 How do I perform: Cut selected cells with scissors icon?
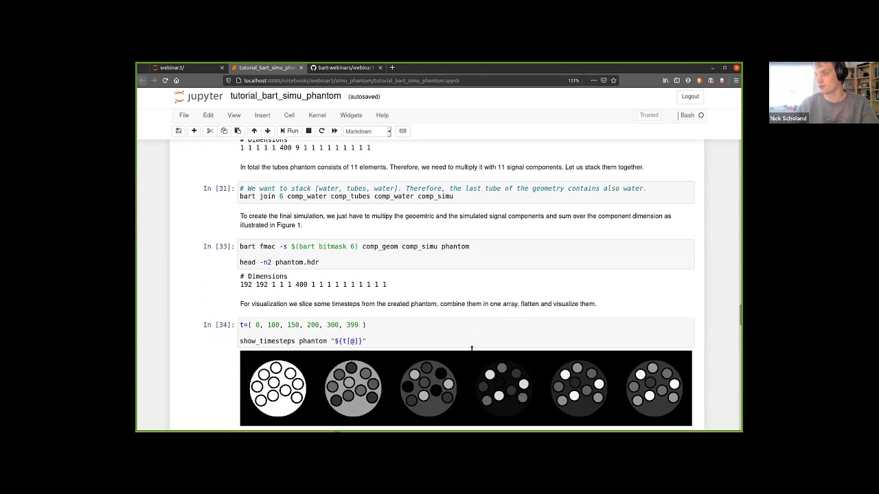click(x=210, y=131)
